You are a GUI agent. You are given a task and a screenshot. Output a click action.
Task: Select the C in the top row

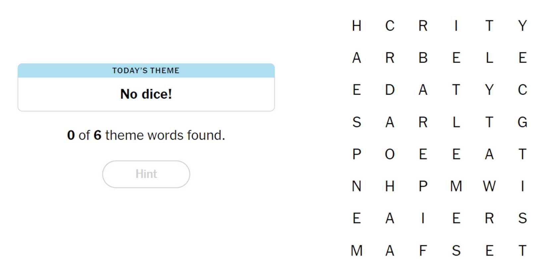click(x=390, y=26)
